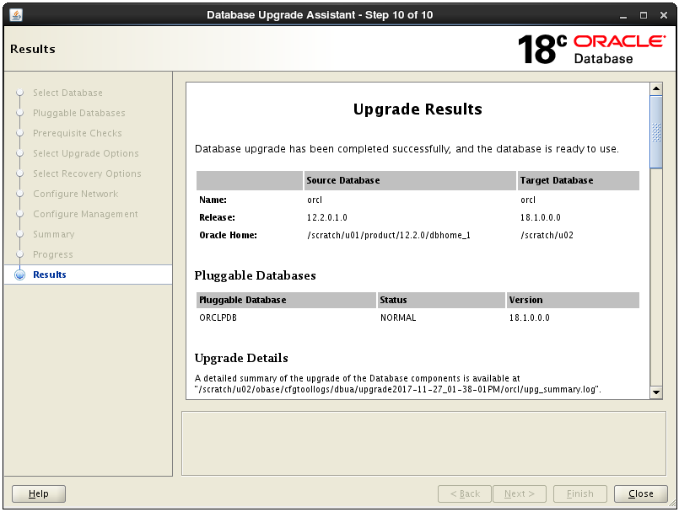
Task: Click the source database name orcl
Action: [315, 200]
